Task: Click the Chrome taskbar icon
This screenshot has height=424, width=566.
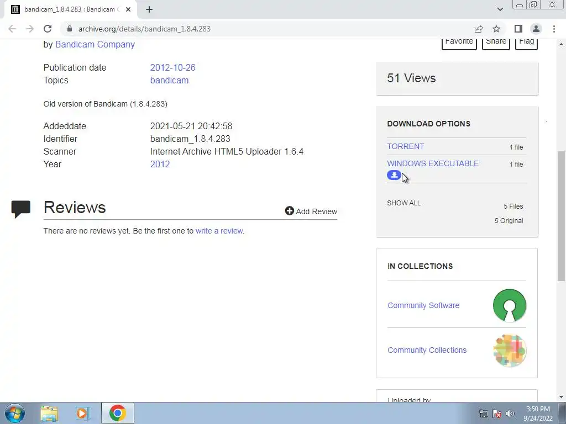Action: [118, 413]
